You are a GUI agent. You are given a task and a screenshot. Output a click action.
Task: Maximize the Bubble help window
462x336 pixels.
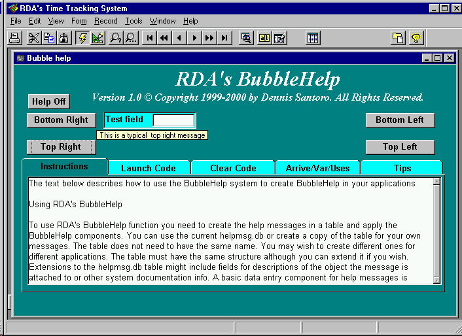pyautogui.click(x=437, y=58)
